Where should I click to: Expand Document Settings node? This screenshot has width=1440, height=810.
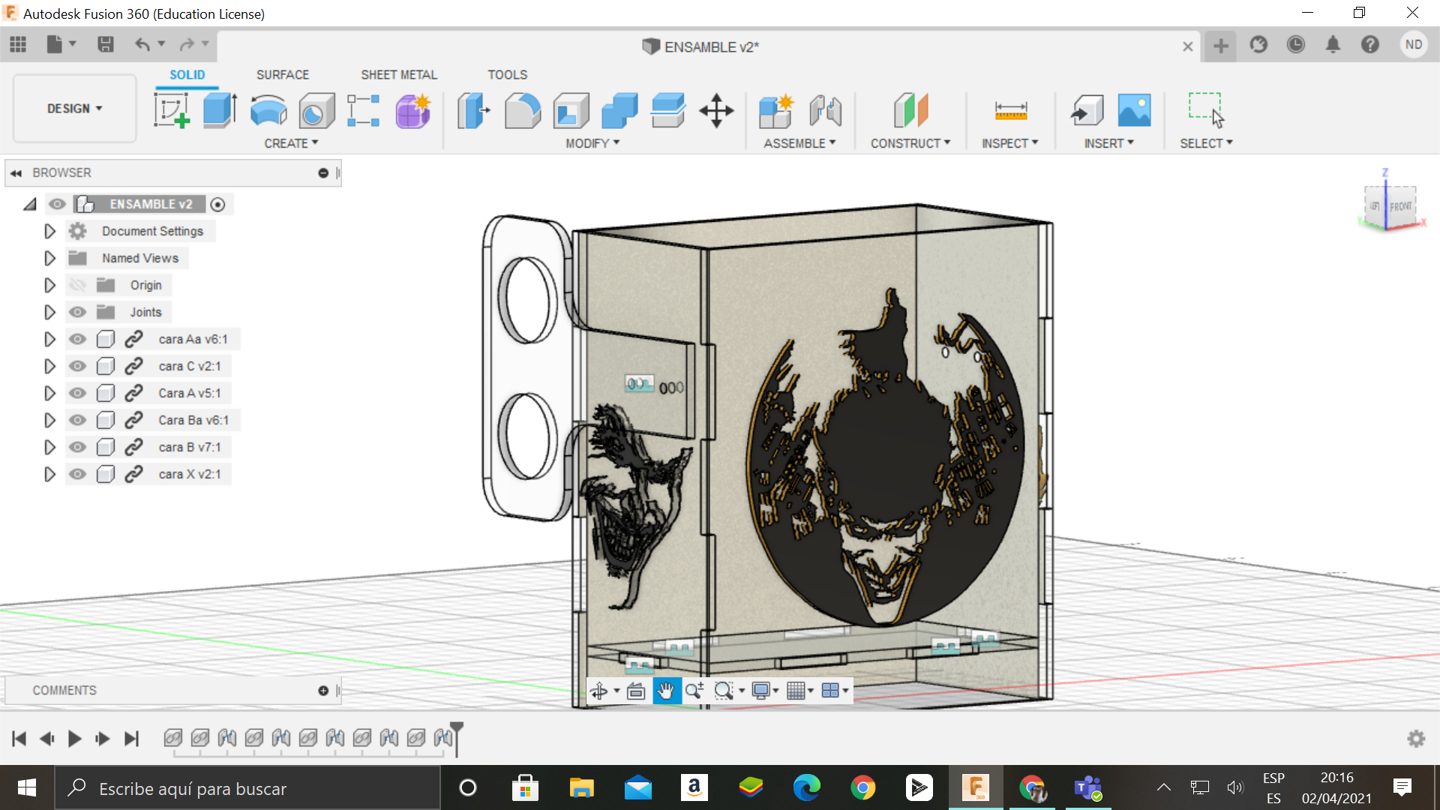49,231
